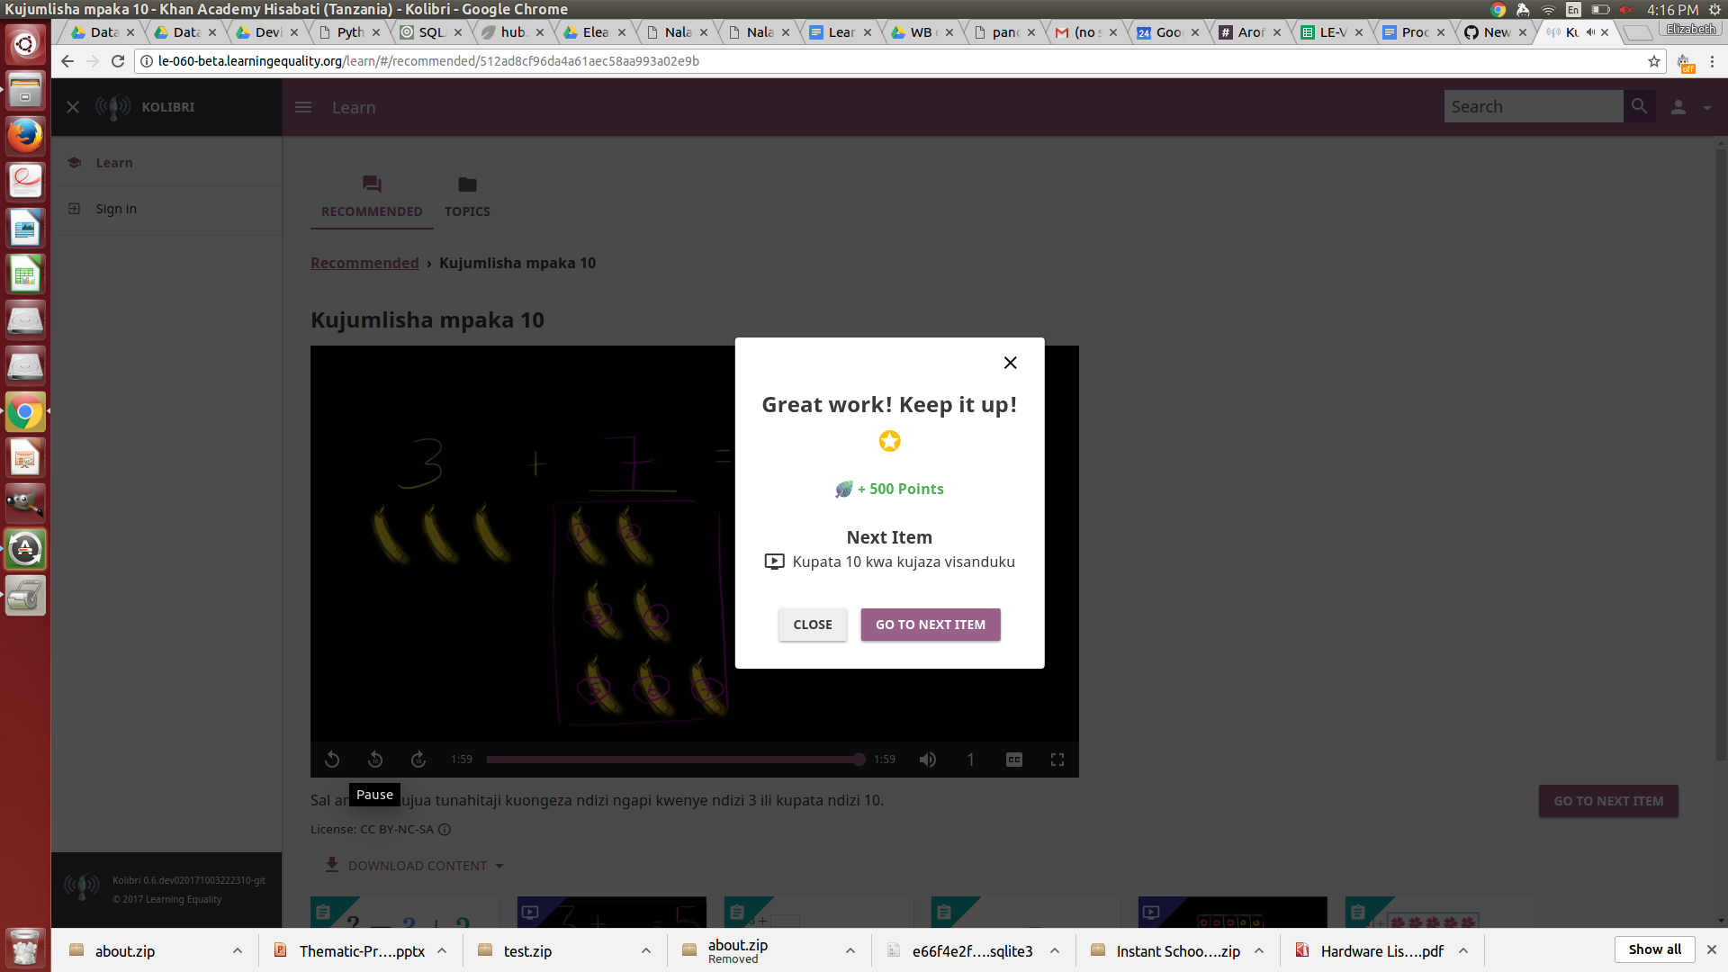Change the video playback speed

[970, 760]
